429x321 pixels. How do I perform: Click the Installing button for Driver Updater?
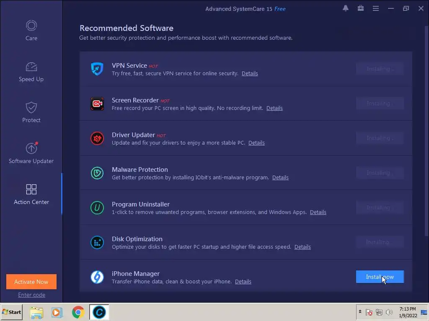[380, 138]
